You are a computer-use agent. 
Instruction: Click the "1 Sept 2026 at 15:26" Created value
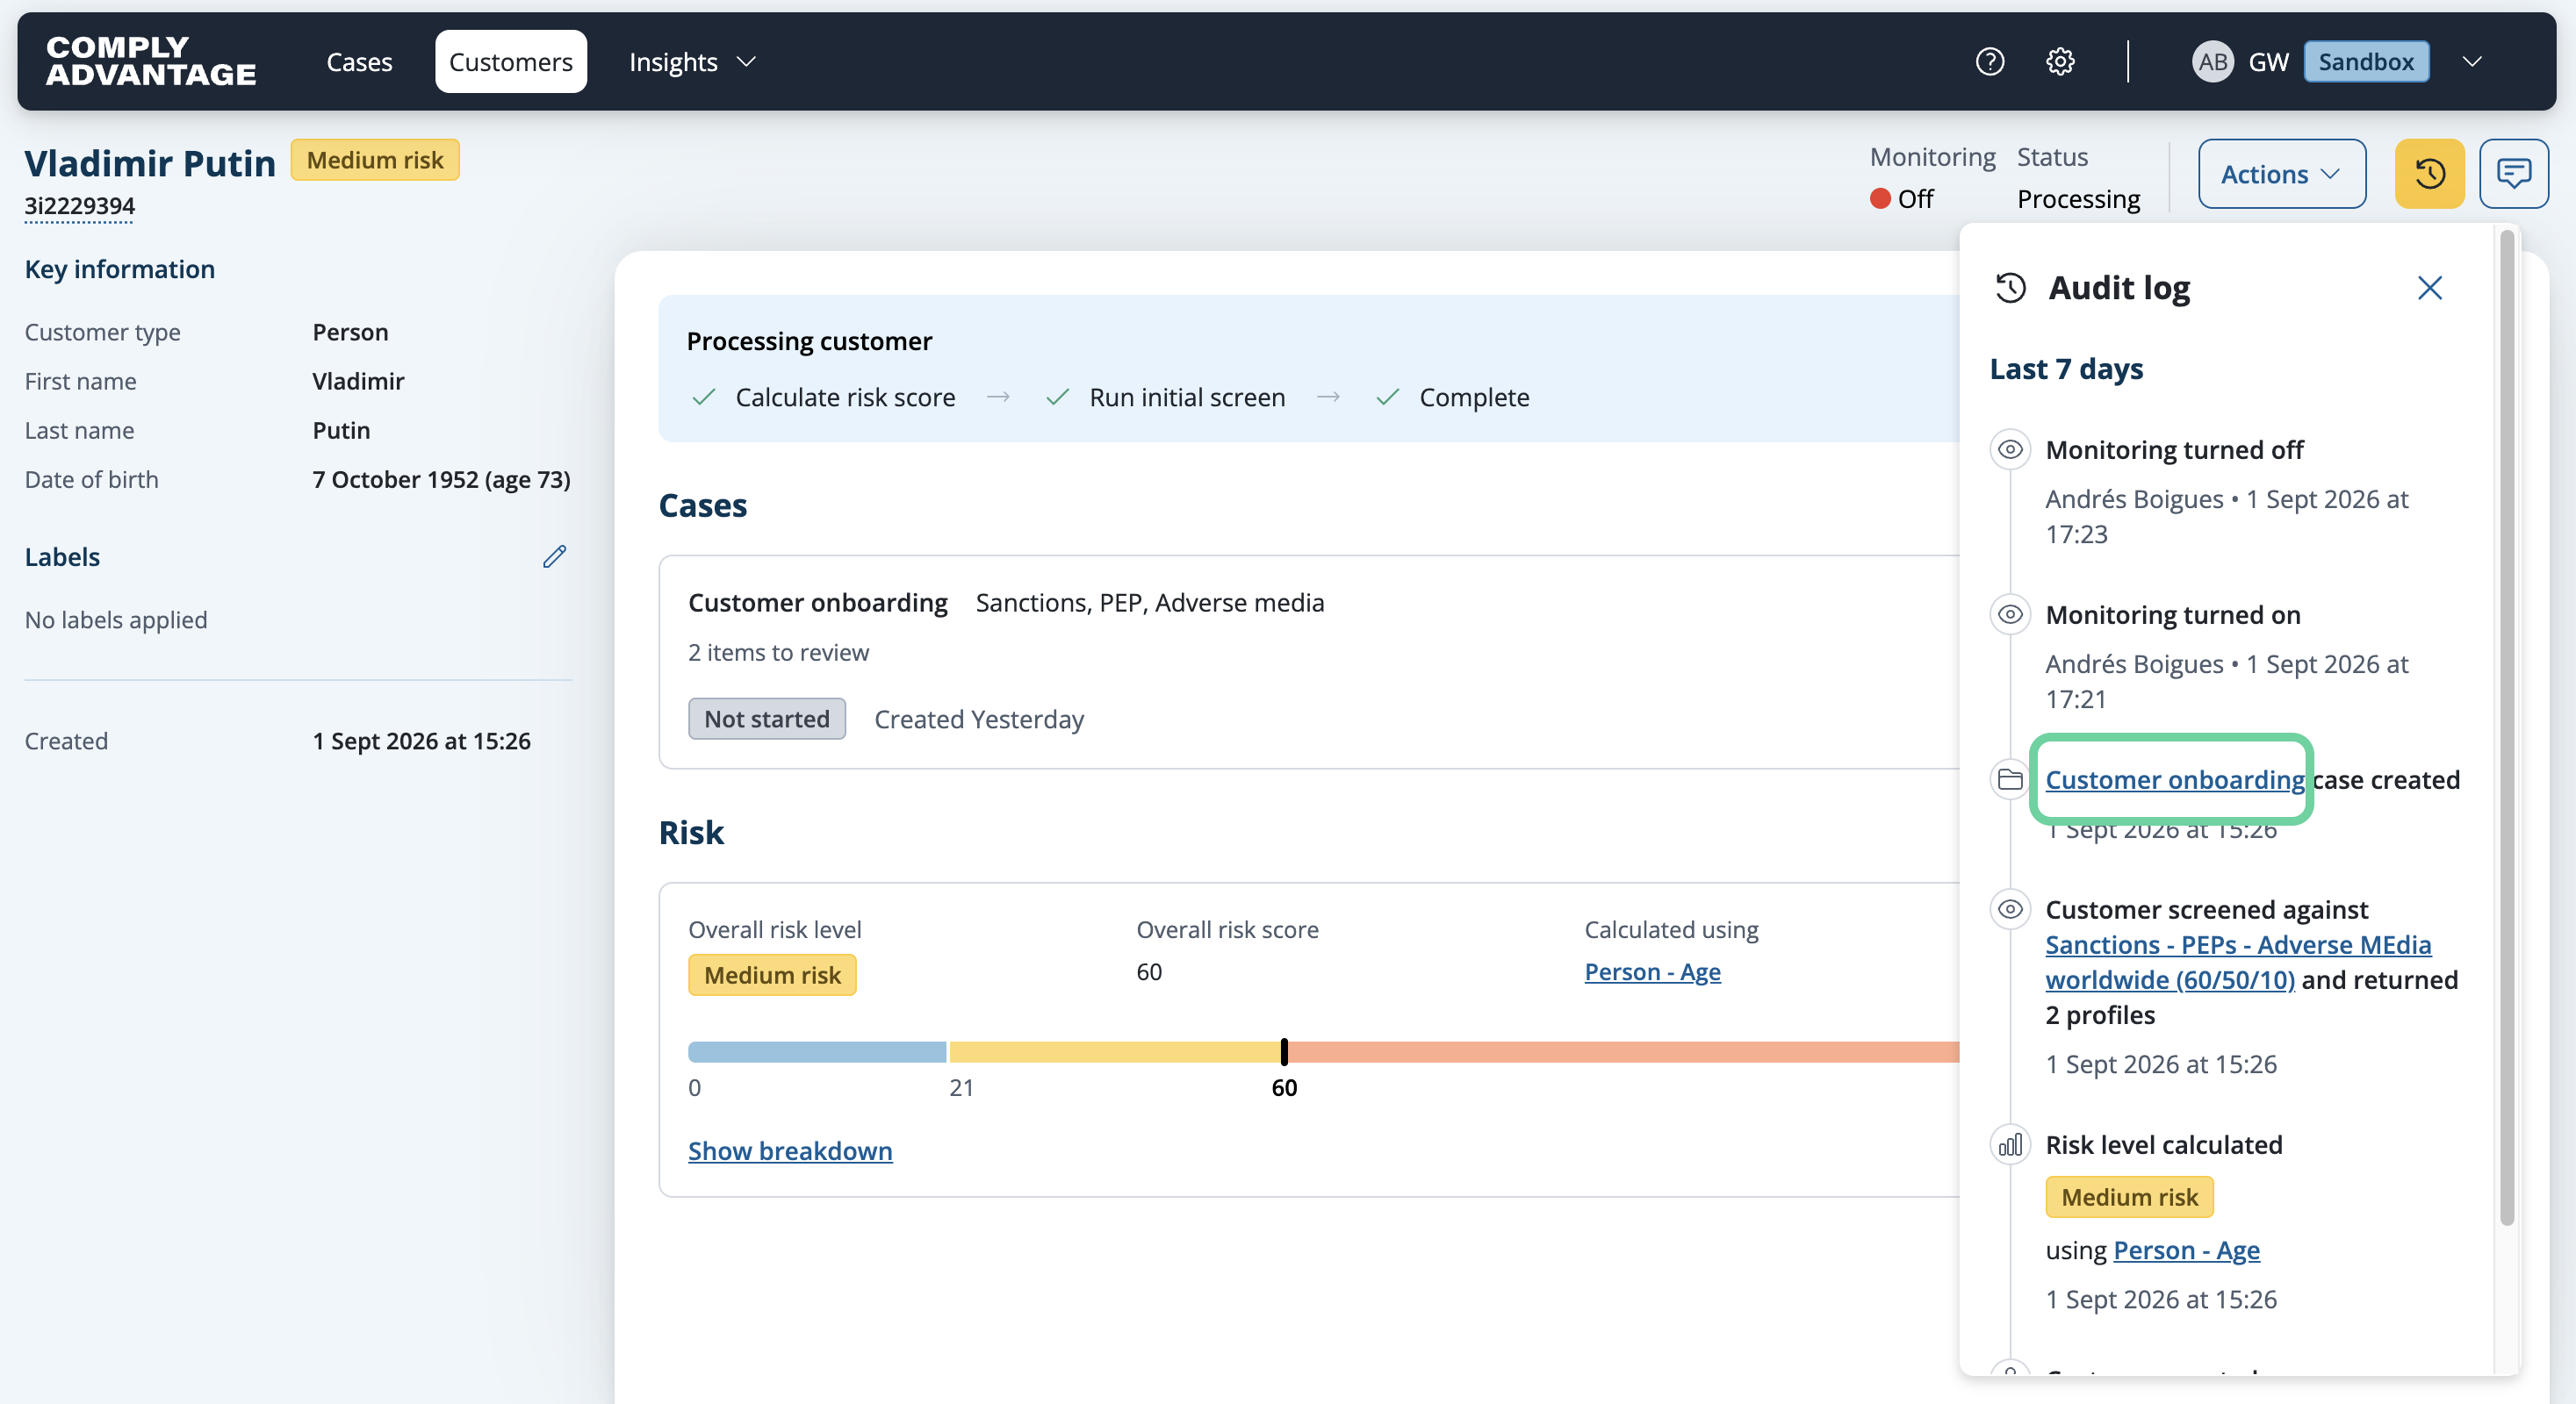(x=421, y=741)
